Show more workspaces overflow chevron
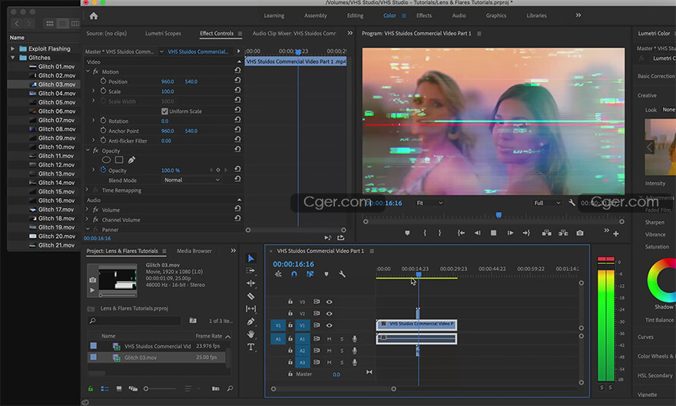Screen dimensions: 676x406 [578, 15]
